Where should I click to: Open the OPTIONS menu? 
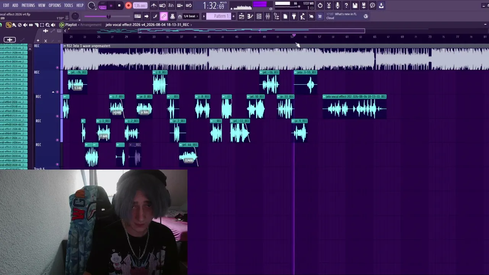point(55,5)
